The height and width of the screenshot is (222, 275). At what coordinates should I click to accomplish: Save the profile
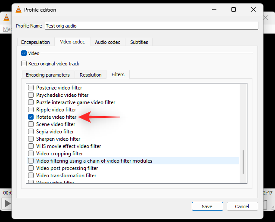(x=207, y=206)
